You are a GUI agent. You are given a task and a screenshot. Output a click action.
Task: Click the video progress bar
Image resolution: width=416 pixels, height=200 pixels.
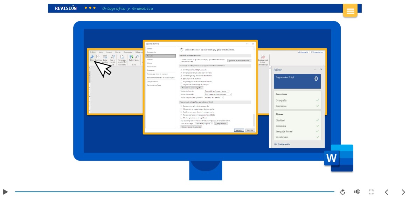click(174, 192)
